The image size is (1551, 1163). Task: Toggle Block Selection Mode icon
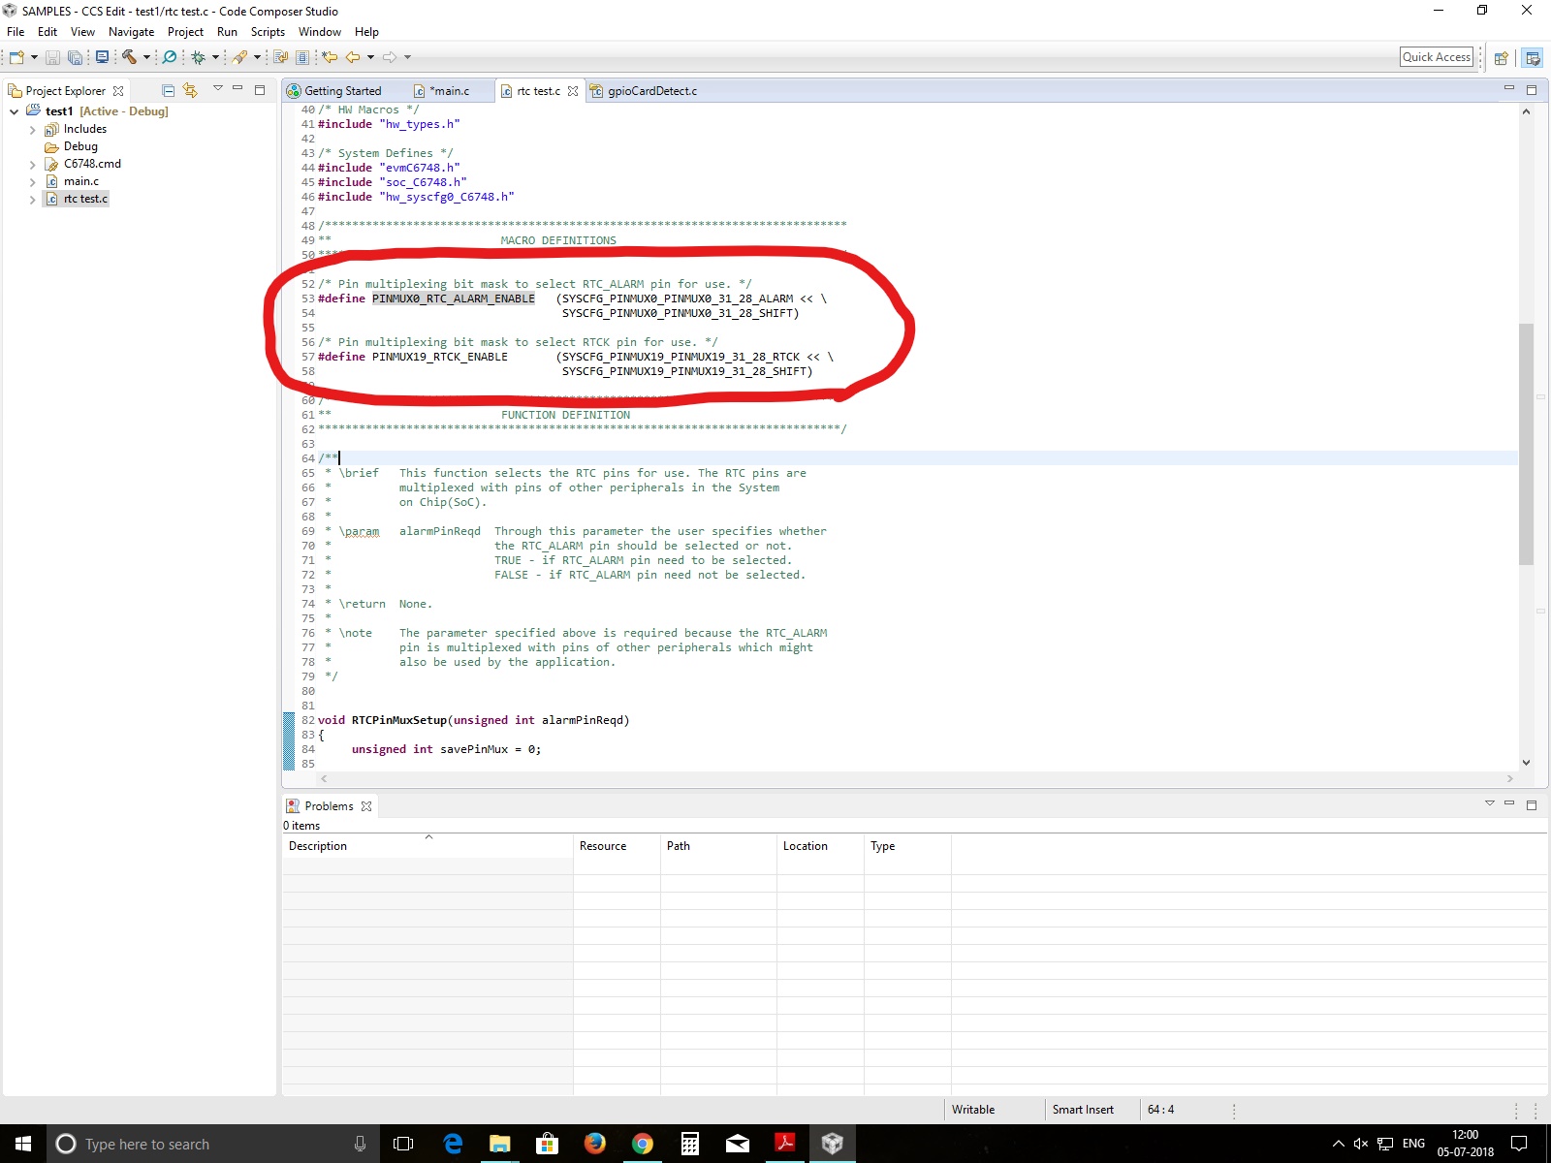point(302,57)
